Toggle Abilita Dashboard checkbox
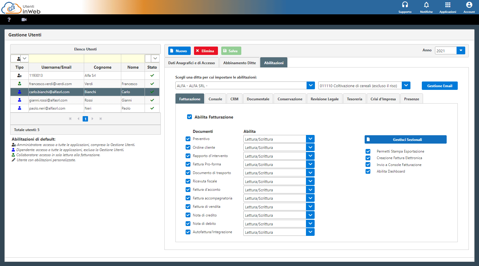Screen dimensions: 479x266 [368, 171]
